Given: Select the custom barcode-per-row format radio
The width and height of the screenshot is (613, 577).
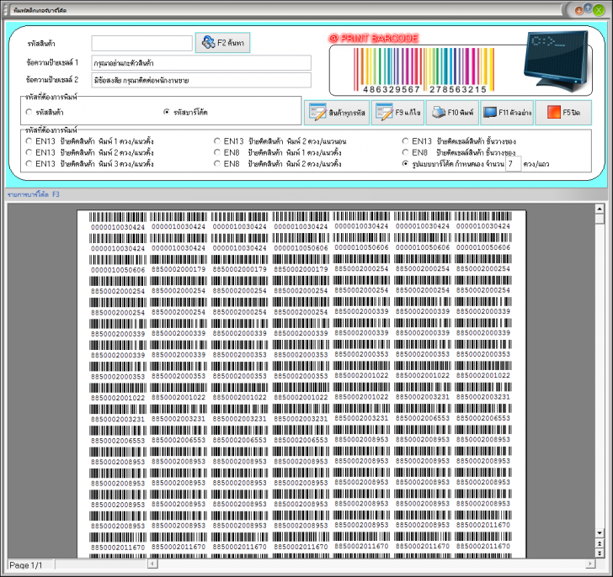Looking at the screenshot, I should (x=405, y=163).
